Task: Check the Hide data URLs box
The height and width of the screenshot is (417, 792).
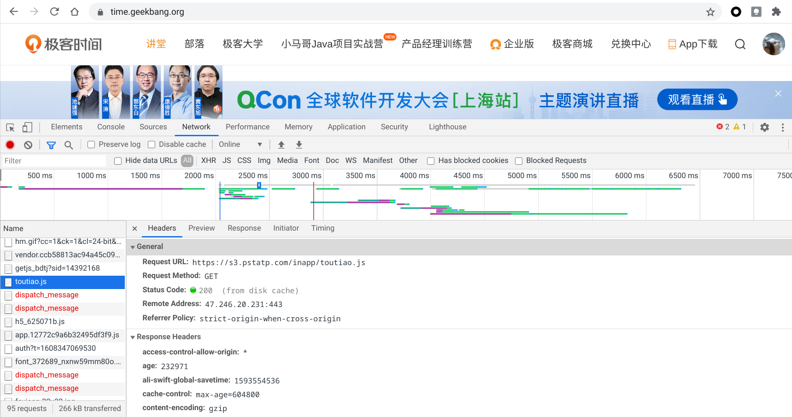Action: pyautogui.click(x=118, y=161)
